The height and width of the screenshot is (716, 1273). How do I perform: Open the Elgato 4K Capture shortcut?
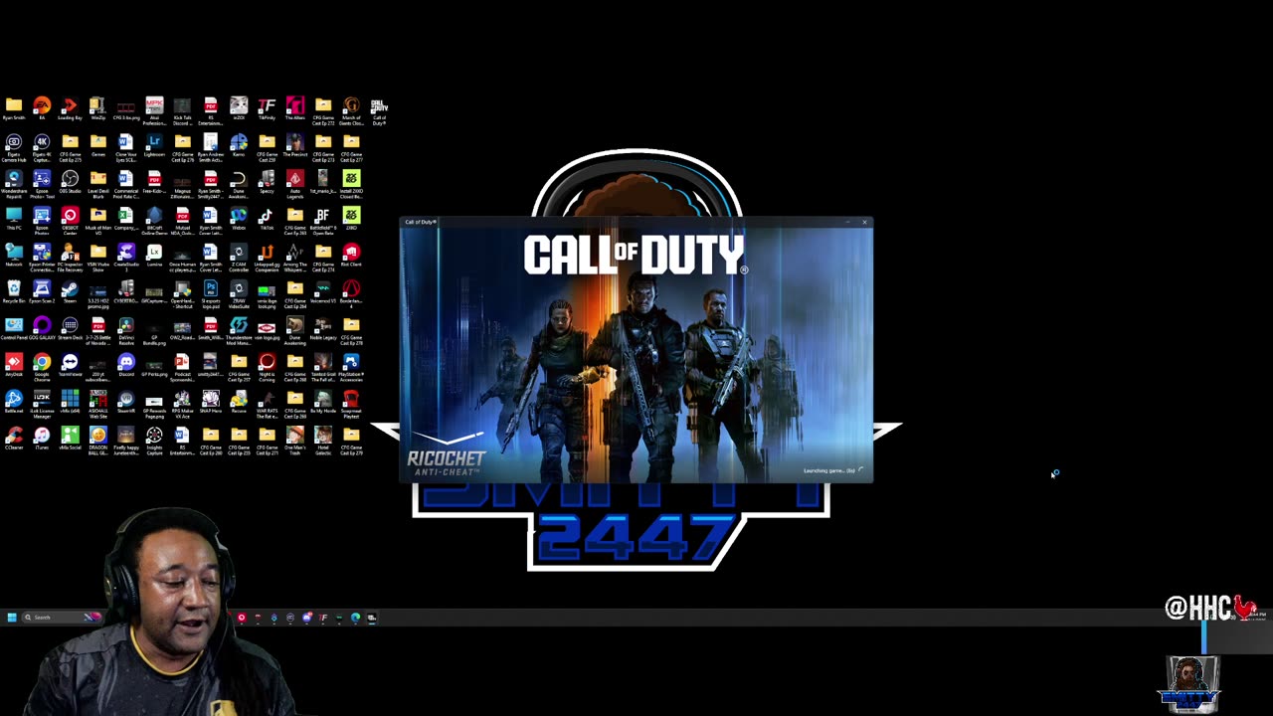(42, 149)
